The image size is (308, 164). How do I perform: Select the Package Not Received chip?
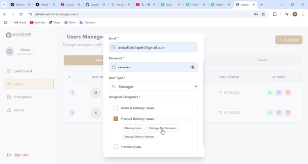(163, 128)
